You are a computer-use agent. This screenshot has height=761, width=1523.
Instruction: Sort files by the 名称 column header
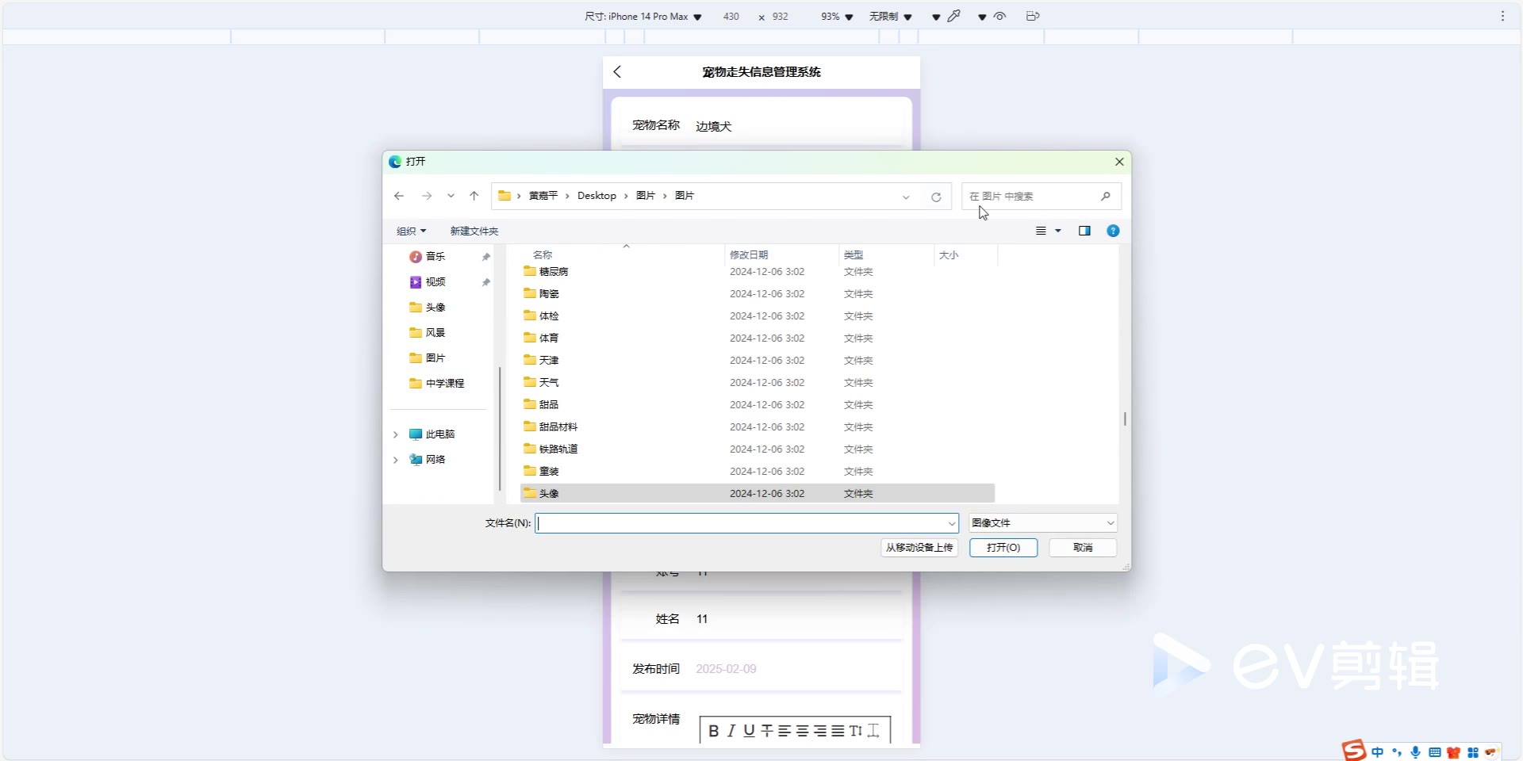(x=543, y=254)
